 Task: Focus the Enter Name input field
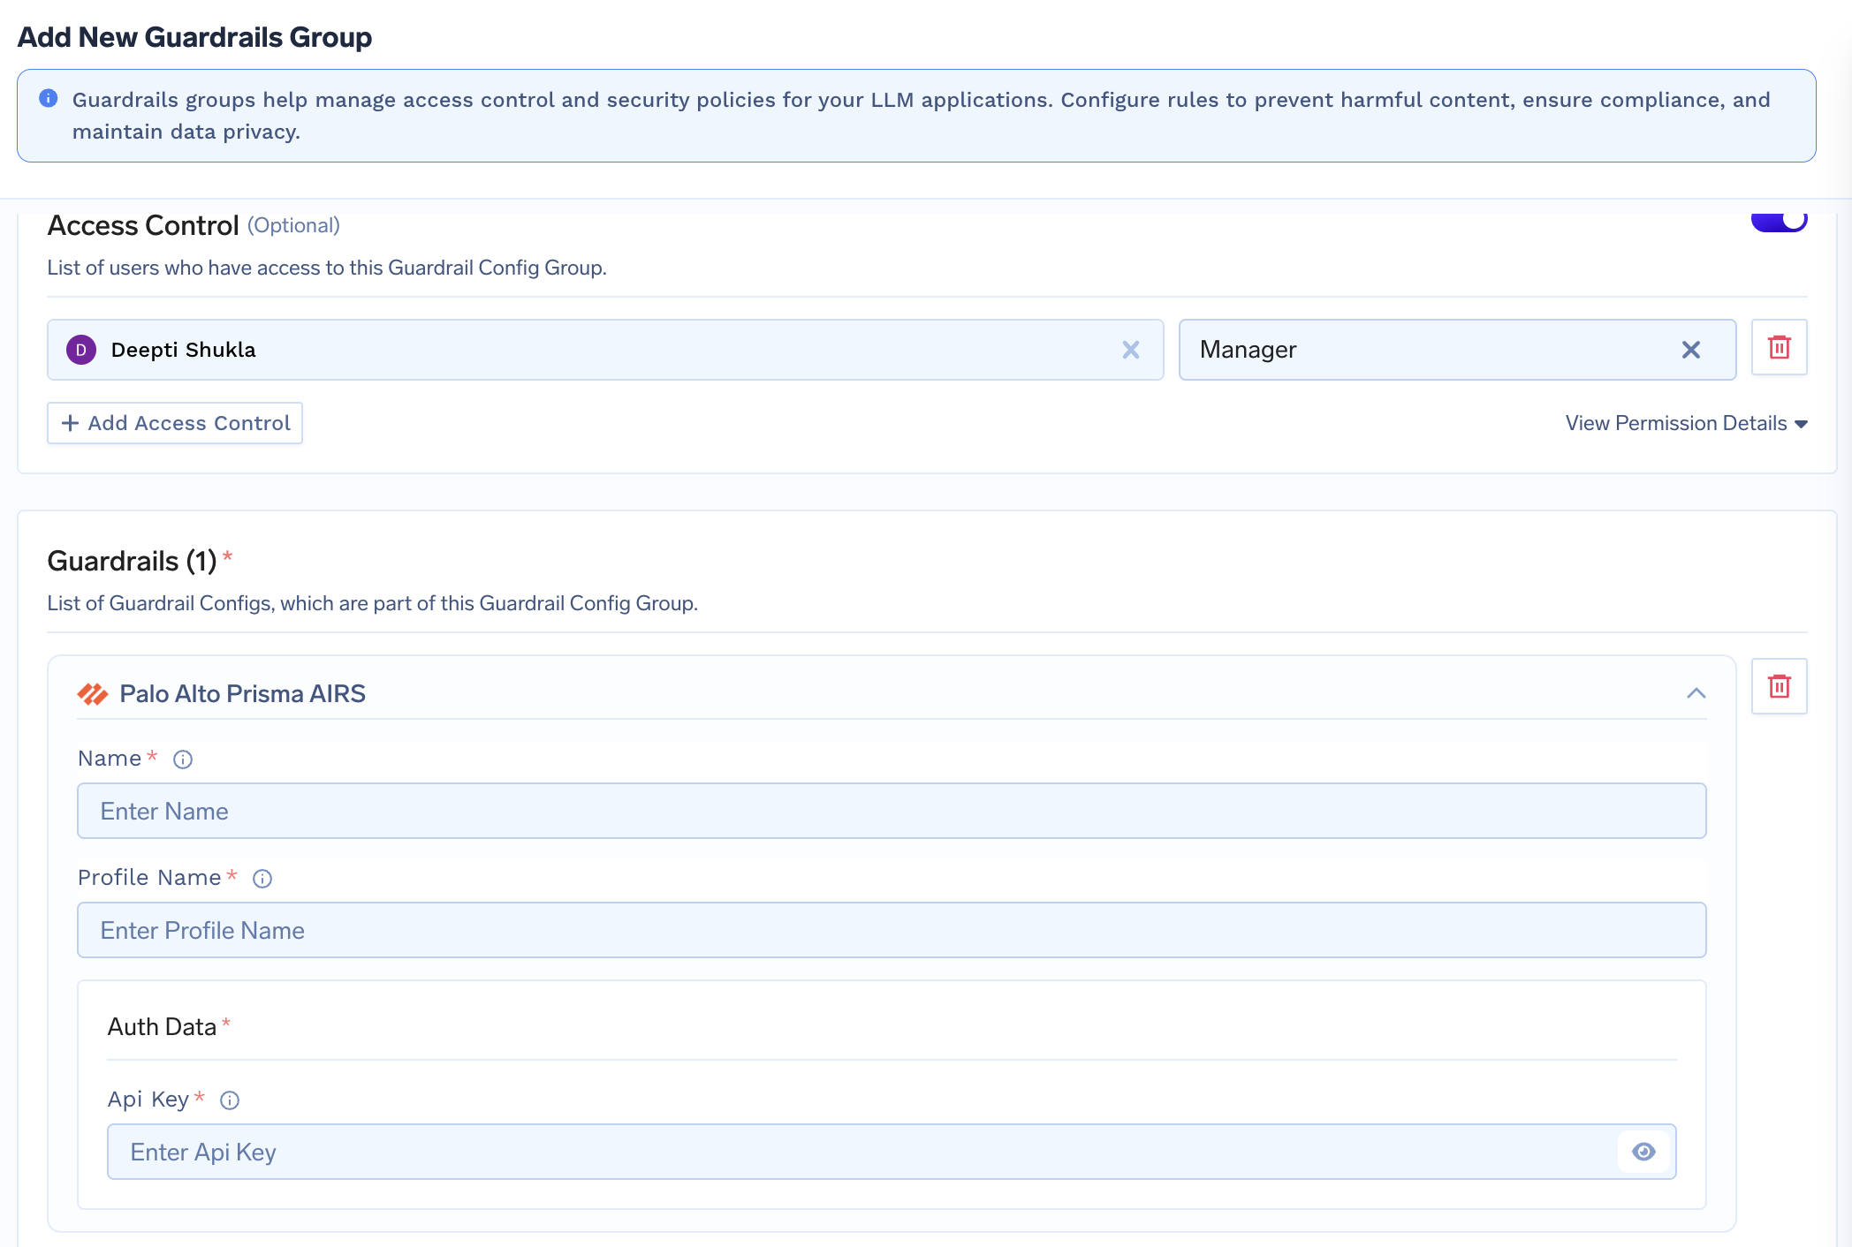pos(892,811)
